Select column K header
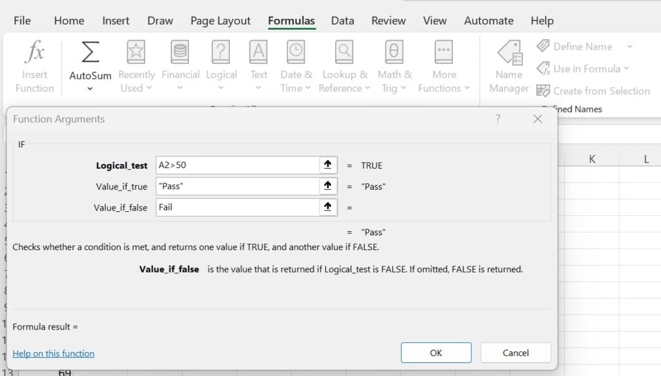 coord(592,159)
